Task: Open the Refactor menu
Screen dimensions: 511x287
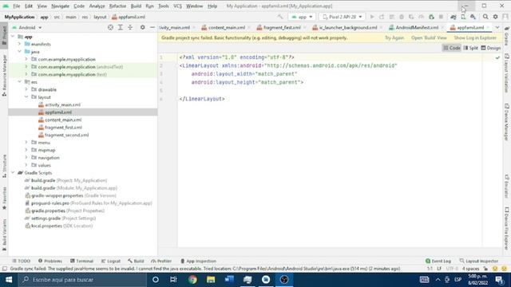Action: pyautogui.click(x=117, y=6)
